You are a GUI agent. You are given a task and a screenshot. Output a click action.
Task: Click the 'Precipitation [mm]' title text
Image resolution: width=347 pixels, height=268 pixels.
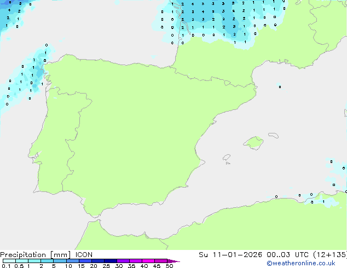[36, 255]
